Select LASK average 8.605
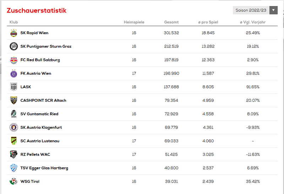This screenshot has height=194, width=284. (x=208, y=87)
